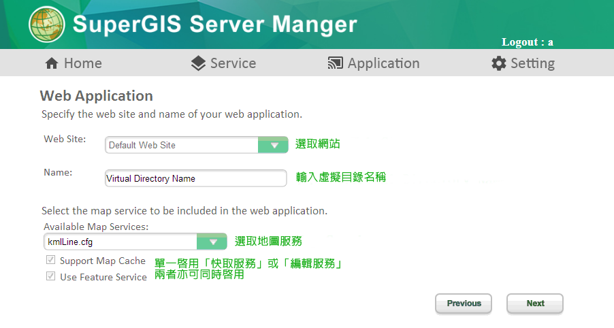614x328 pixels.
Task: Click the Virtual Directory Name input field
Action: coord(195,178)
